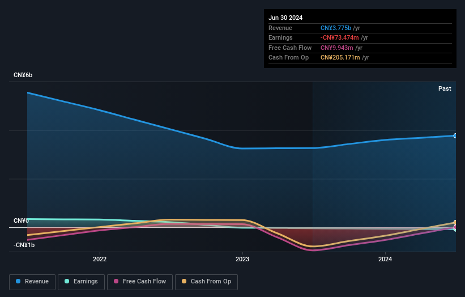Click the CN¥6b y-axis label
The height and width of the screenshot is (297, 465).
[23, 75]
